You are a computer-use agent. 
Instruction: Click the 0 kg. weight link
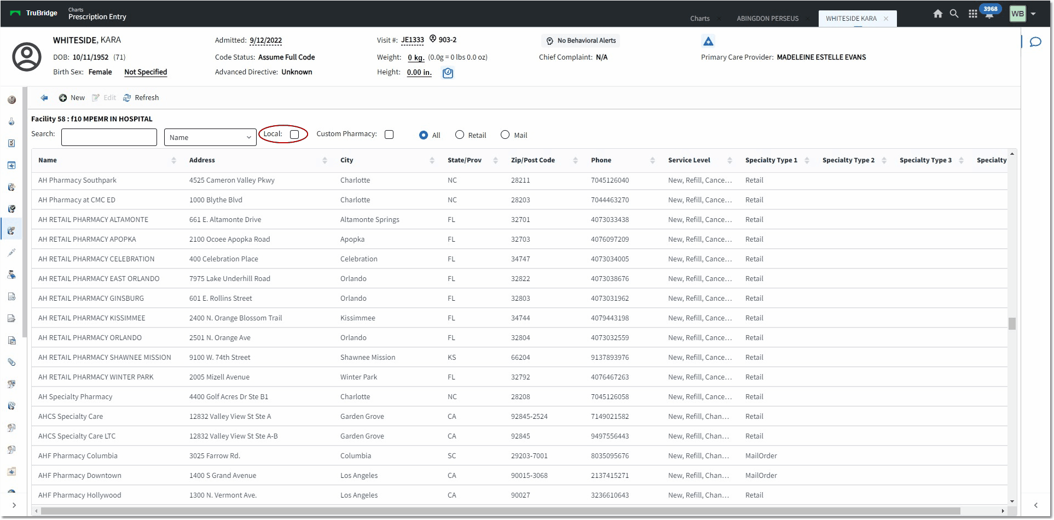[416, 57]
